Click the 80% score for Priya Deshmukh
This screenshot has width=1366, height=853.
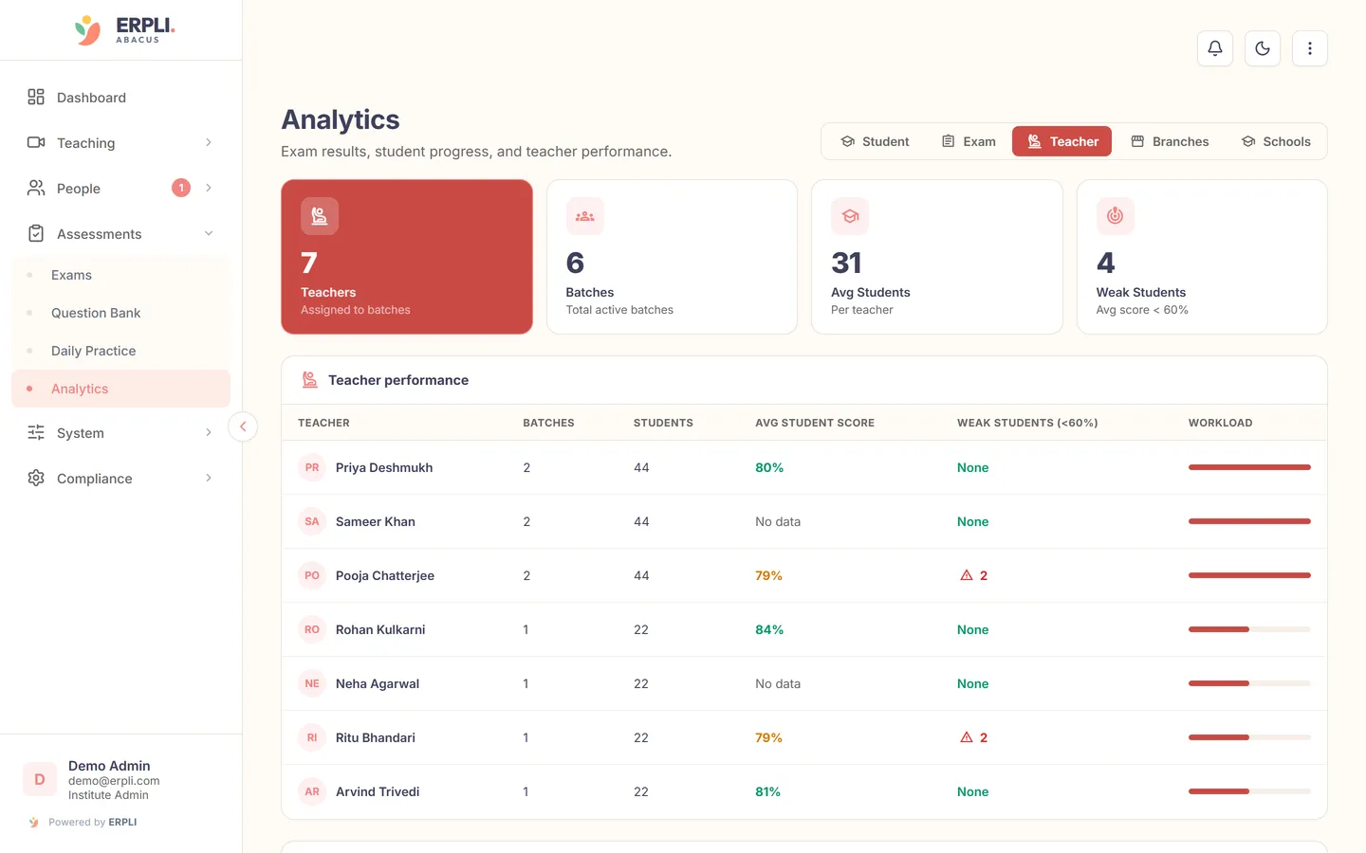tap(769, 467)
